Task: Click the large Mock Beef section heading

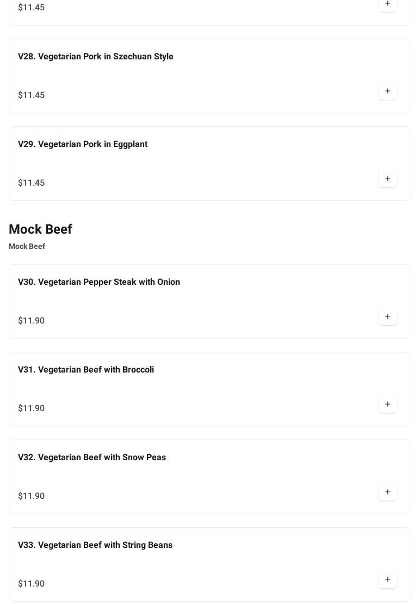Action: (x=40, y=229)
